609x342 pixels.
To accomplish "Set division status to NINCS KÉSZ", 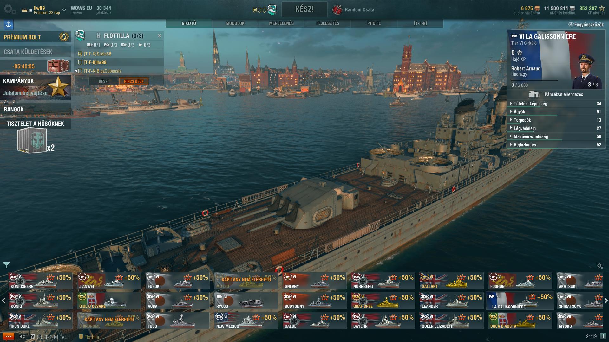I will coord(134,81).
